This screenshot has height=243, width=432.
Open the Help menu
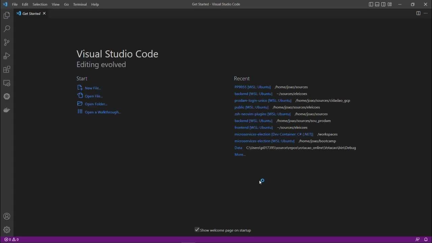(x=95, y=4)
